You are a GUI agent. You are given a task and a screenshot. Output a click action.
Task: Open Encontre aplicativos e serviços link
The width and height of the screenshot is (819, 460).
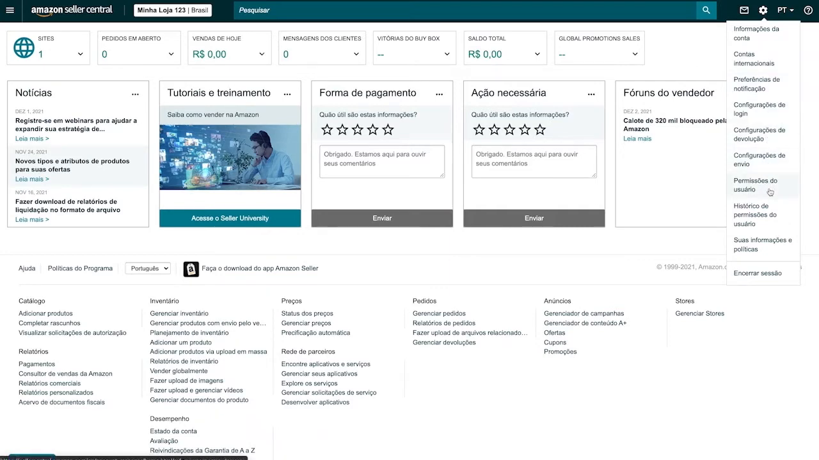[x=326, y=364]
